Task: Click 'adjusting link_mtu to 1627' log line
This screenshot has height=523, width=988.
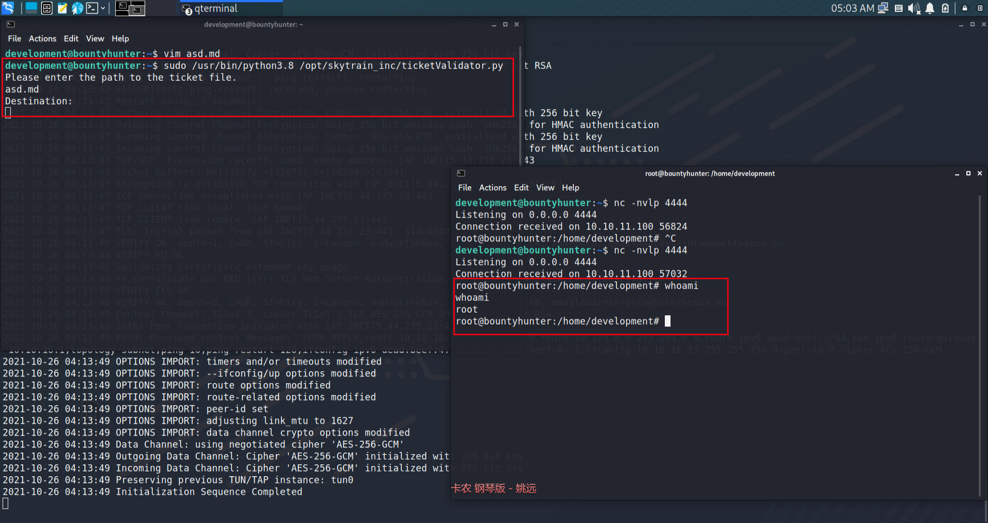Action: (178, 421)
